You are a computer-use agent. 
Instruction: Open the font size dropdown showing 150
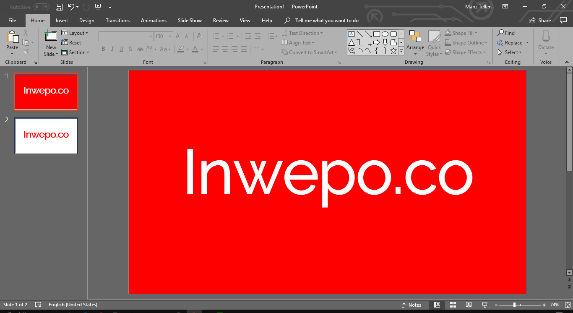163,37
